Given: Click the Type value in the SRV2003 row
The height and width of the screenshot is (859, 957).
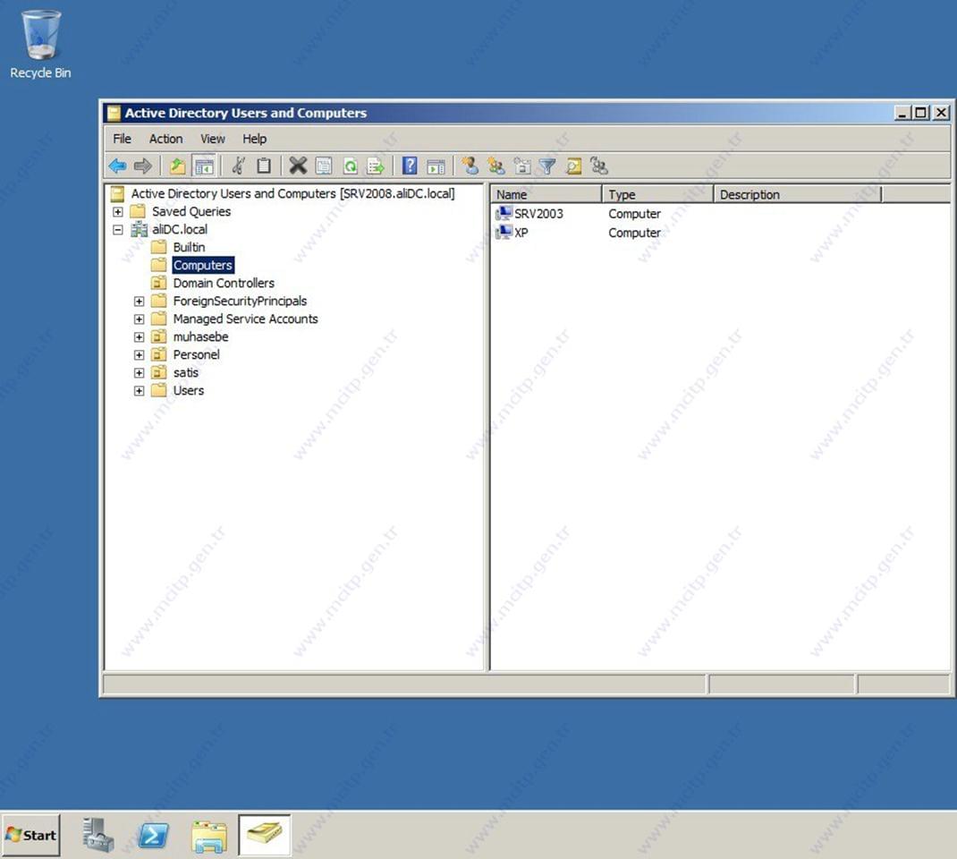Looking at the screenshot, I should [x=634, y=214].
